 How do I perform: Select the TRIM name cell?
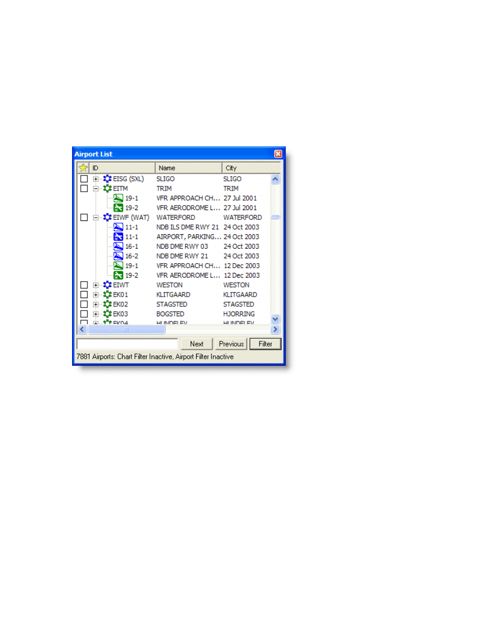[x=164, y=188]
